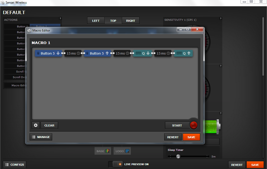The height and width of the screenshot is (169, 267).
Task: Select the third 15 ms delay block
Action: [x=163, y=53]
